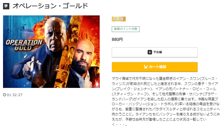Viewport: 222px width, 129px height.
Task: Select the 動画ポイント対象 green outlined badge
Action: [126, 29]
